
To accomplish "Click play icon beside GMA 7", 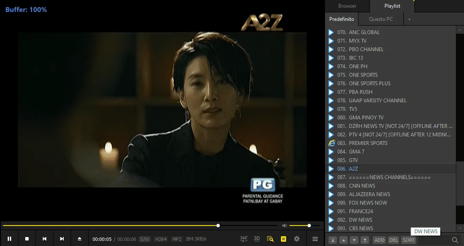I will pyautogui.click(x=331, y=152).
